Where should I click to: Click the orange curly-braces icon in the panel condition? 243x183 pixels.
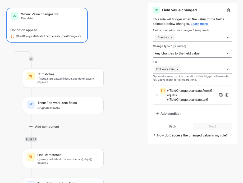[163, 91]
